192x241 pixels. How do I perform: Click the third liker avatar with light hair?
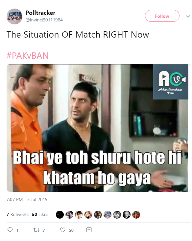(79, 215)
